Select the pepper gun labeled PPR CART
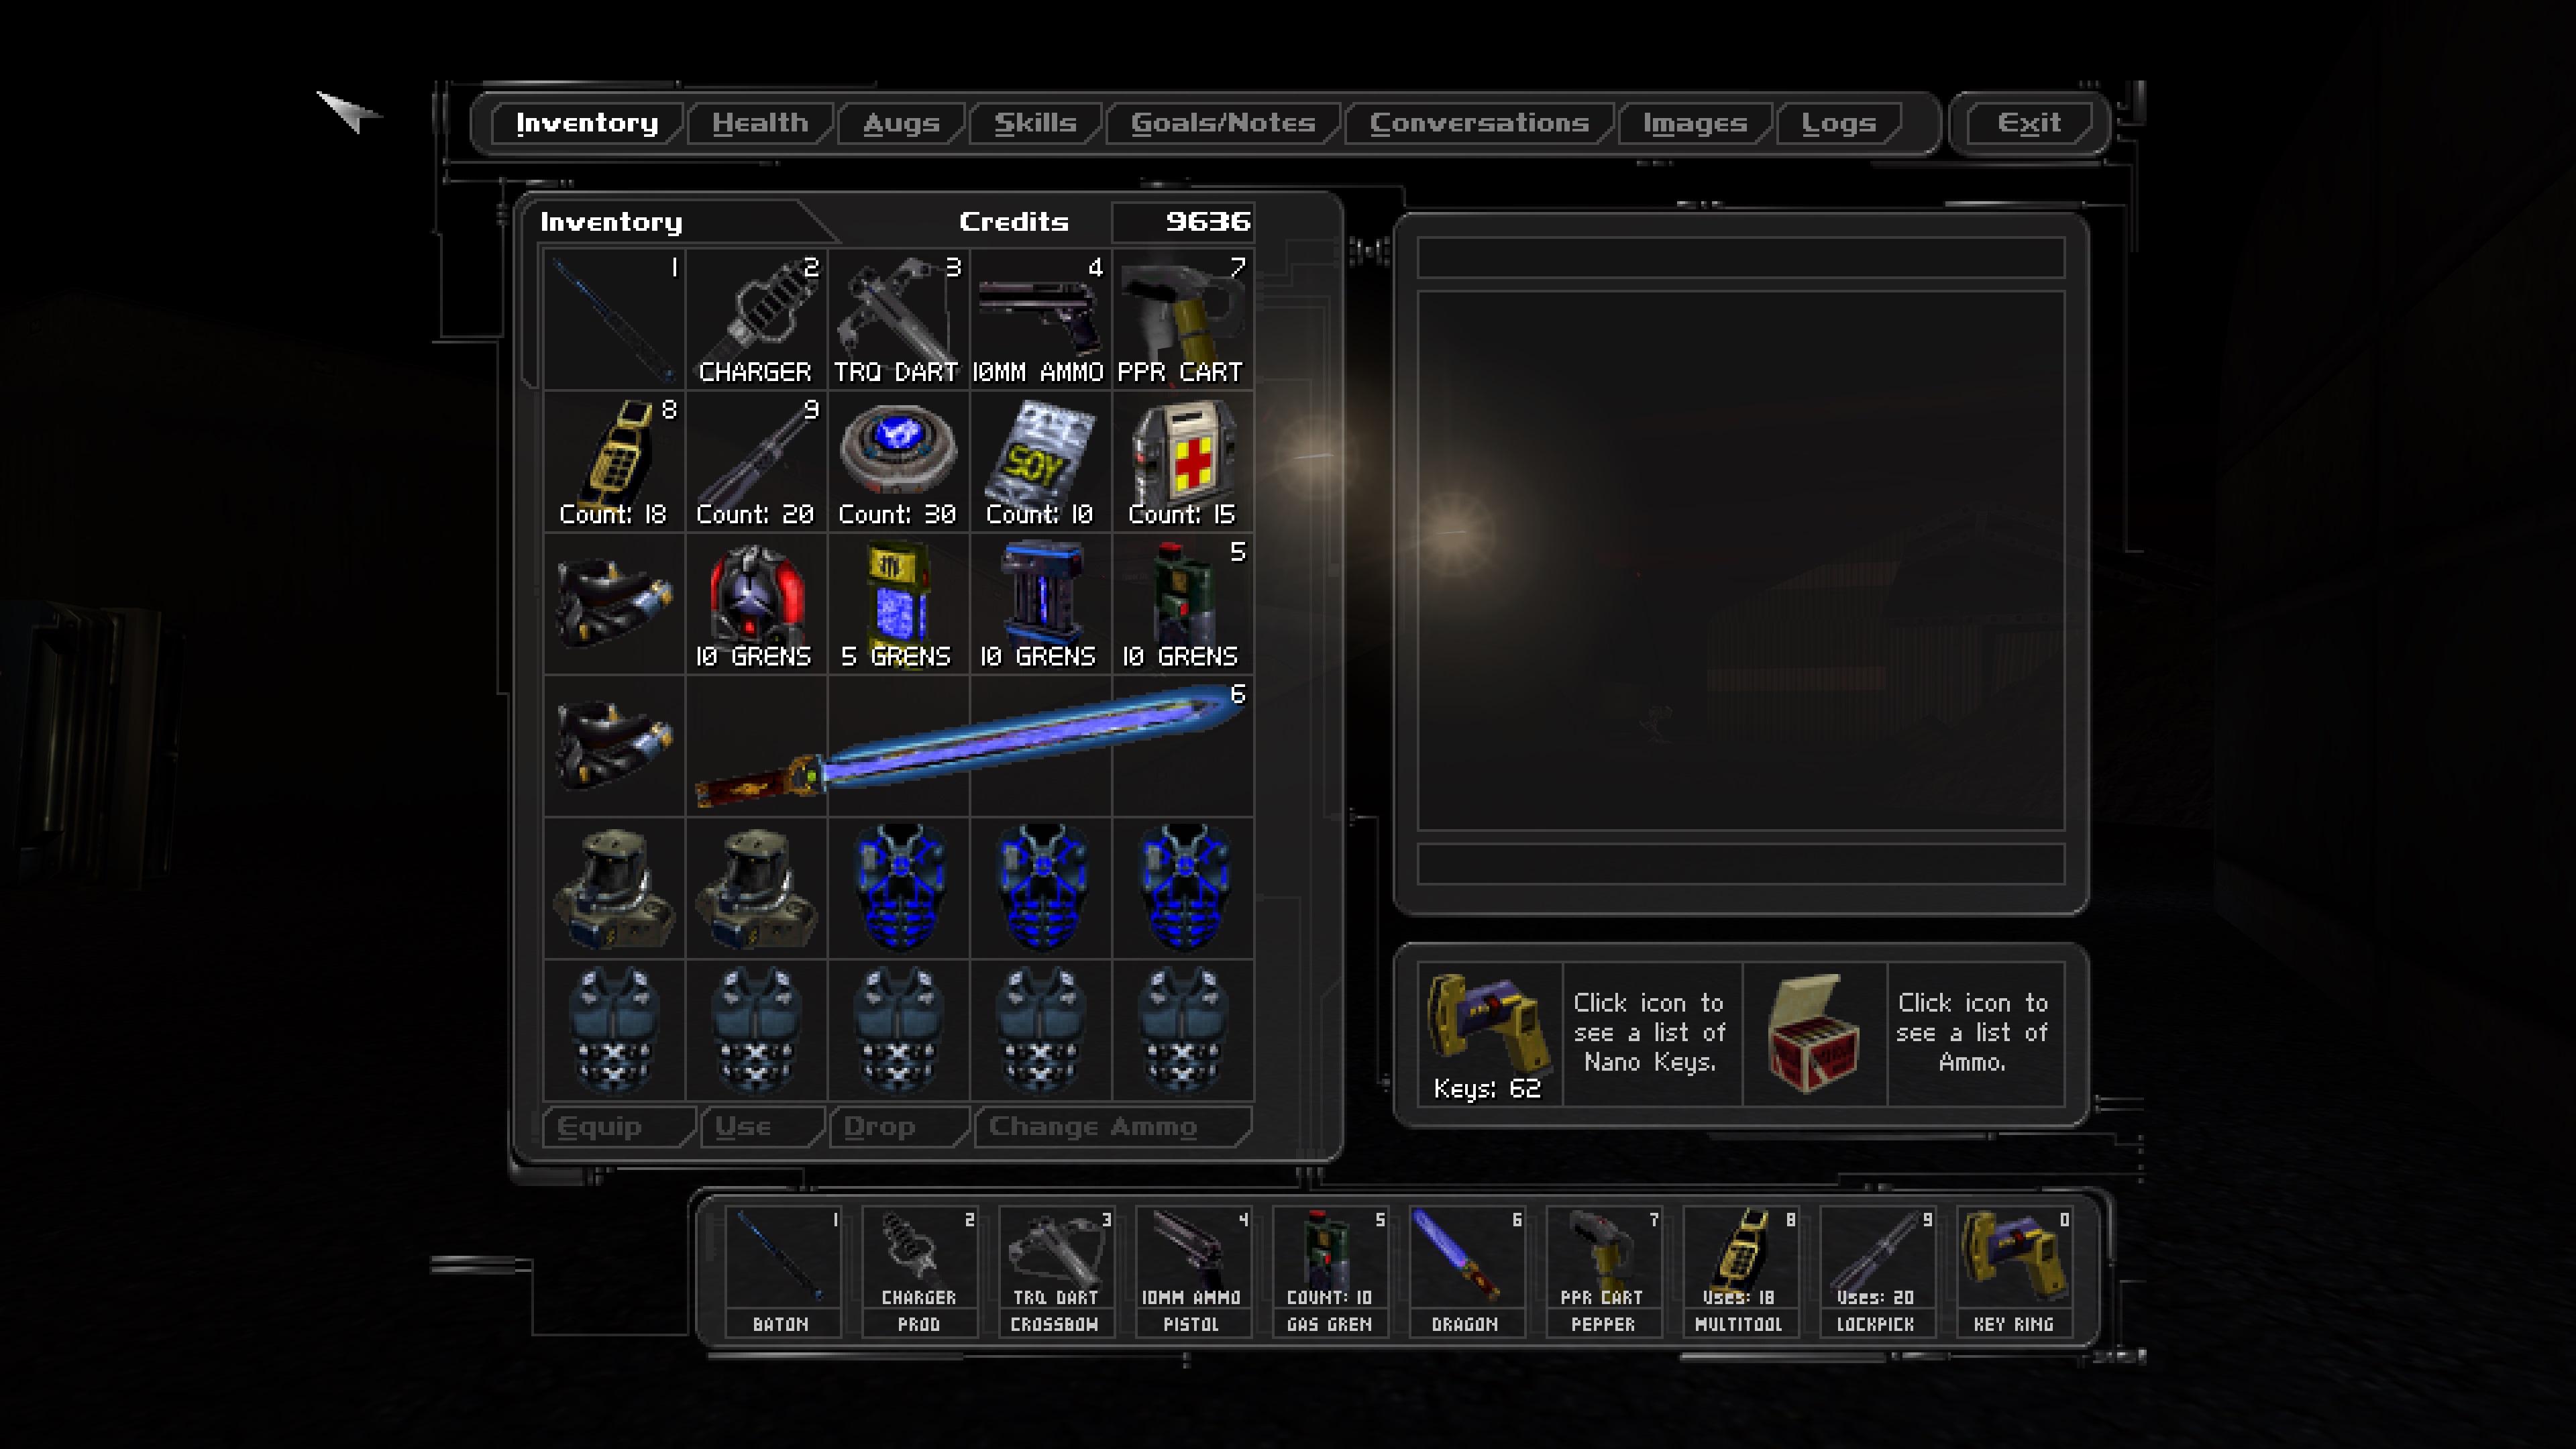Screen dimensions: 2576x1449 point(1182,319)
